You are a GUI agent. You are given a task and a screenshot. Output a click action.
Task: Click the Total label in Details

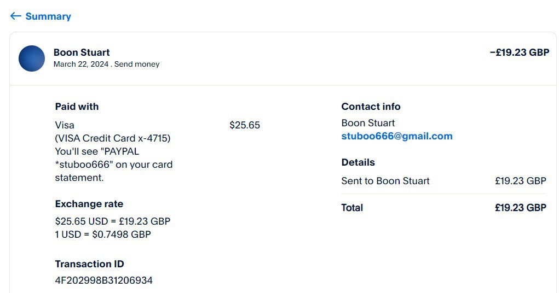point(352,208)
